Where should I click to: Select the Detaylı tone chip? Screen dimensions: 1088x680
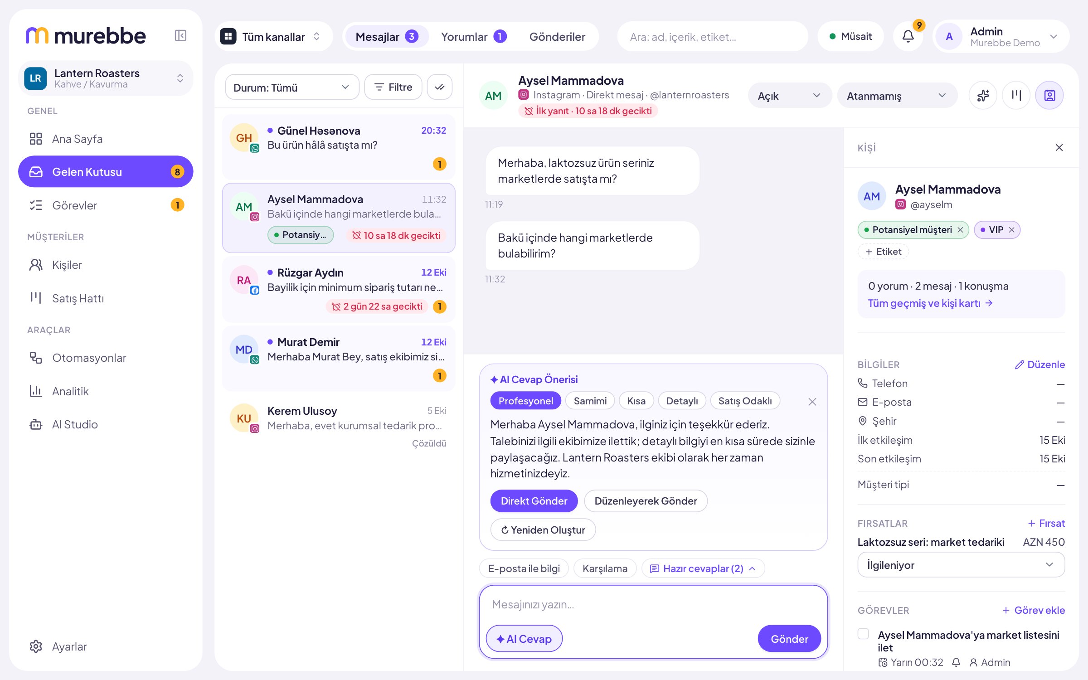682,401
